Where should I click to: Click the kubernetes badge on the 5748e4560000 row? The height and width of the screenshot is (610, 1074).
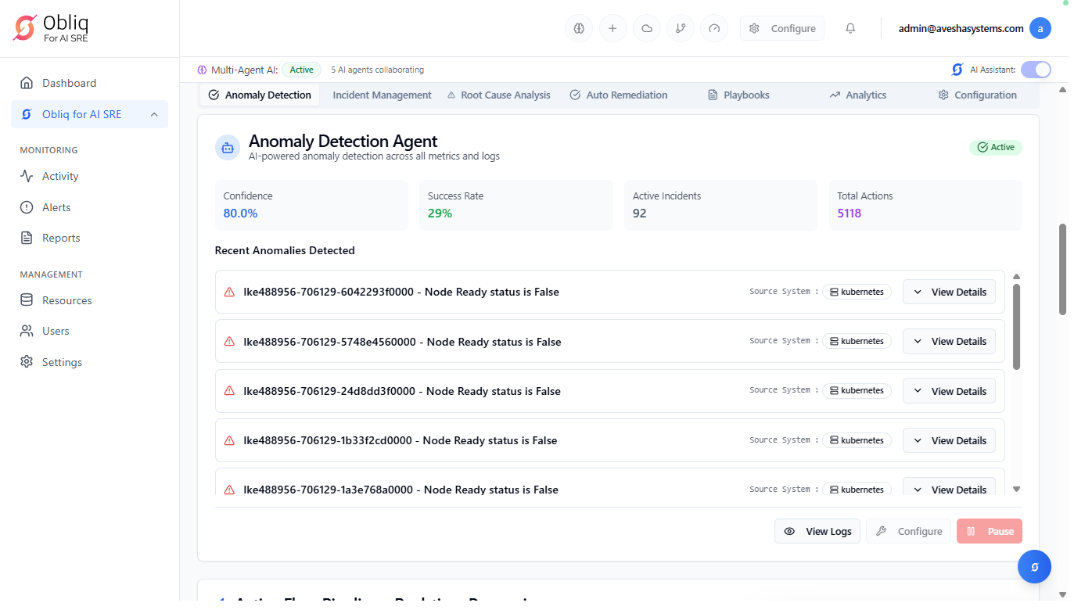tap(857, 341)
